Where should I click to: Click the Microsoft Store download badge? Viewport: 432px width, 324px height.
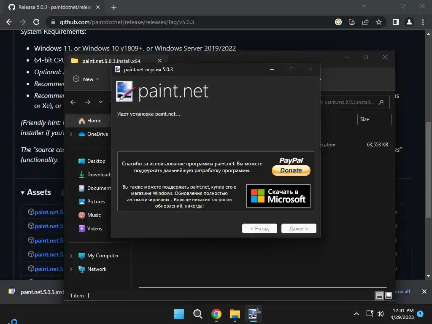[278, 196]
